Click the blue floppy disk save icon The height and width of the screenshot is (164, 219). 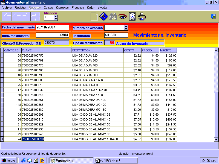tap(103, 17)
